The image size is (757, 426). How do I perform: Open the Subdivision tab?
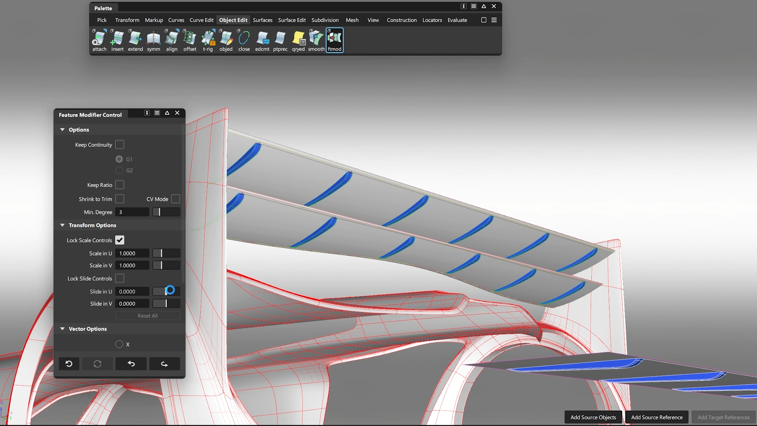tap(325, 20)
